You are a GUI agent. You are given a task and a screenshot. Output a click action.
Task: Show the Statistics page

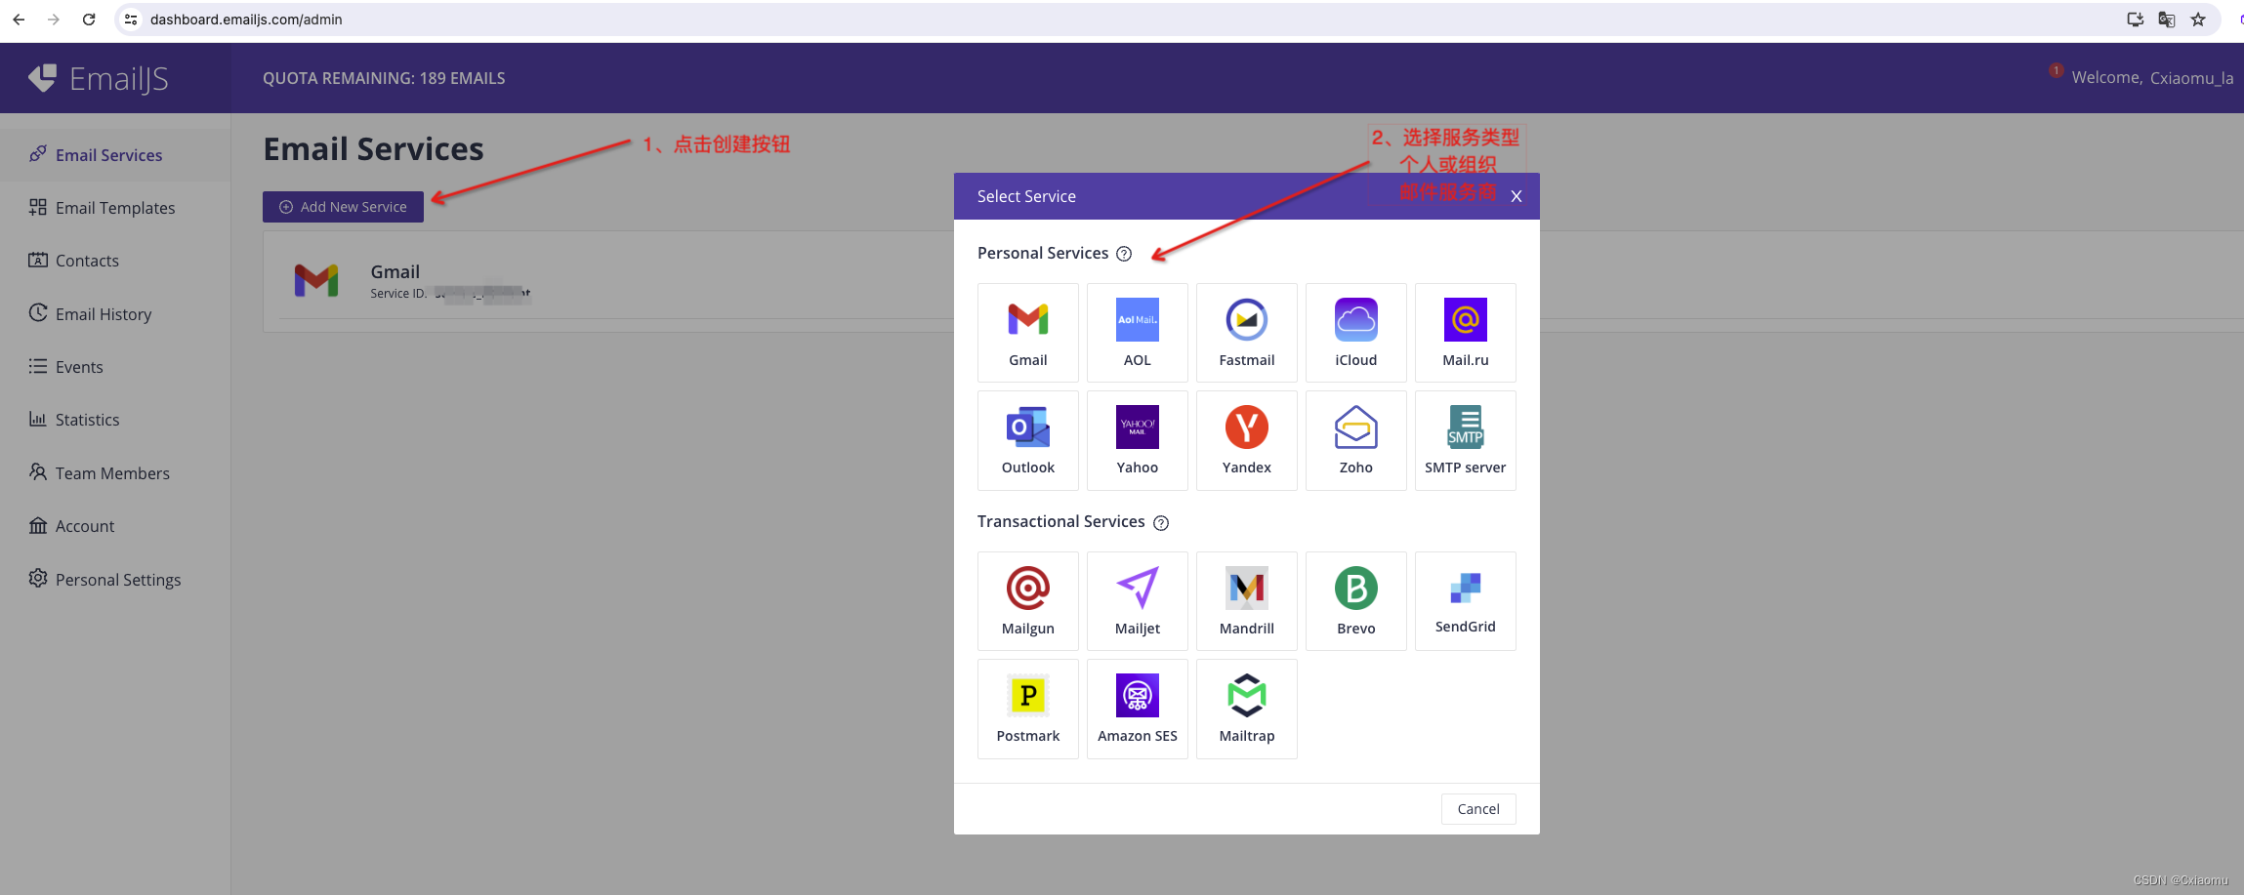tap(115, 420)
